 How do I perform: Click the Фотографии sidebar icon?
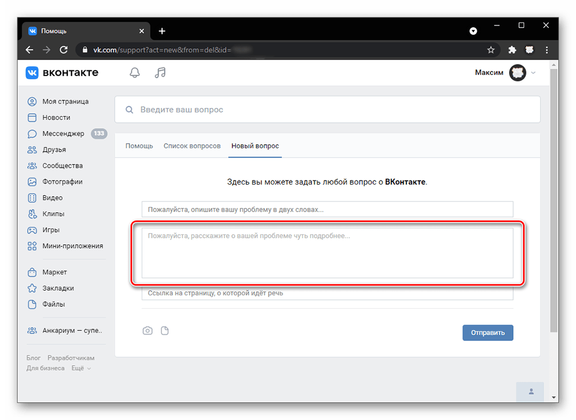tap(32, 182)
